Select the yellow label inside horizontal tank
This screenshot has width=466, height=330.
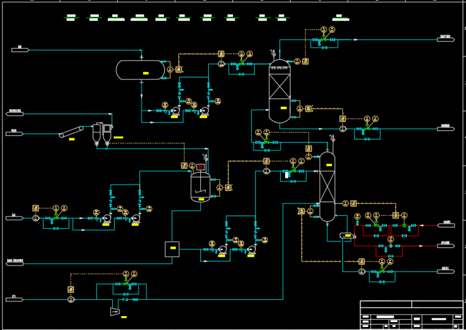[146, 73]
